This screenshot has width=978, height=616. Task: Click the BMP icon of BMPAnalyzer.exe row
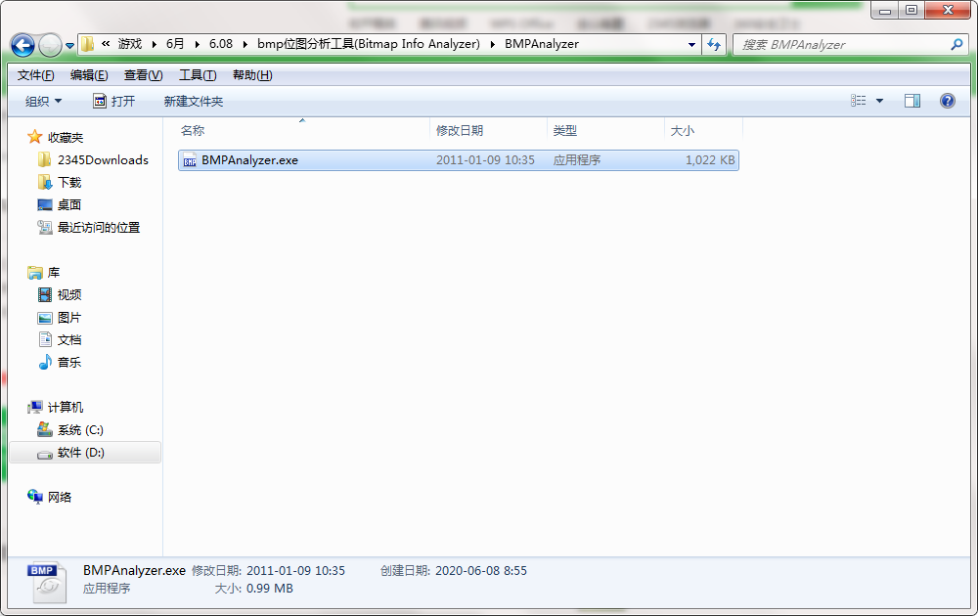[190, 161]
